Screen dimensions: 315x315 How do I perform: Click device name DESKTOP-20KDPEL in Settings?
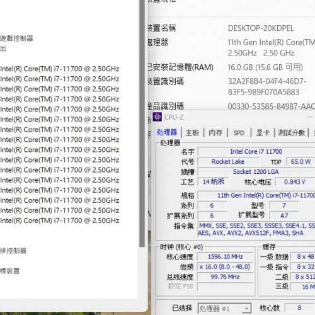coord(261,28)
